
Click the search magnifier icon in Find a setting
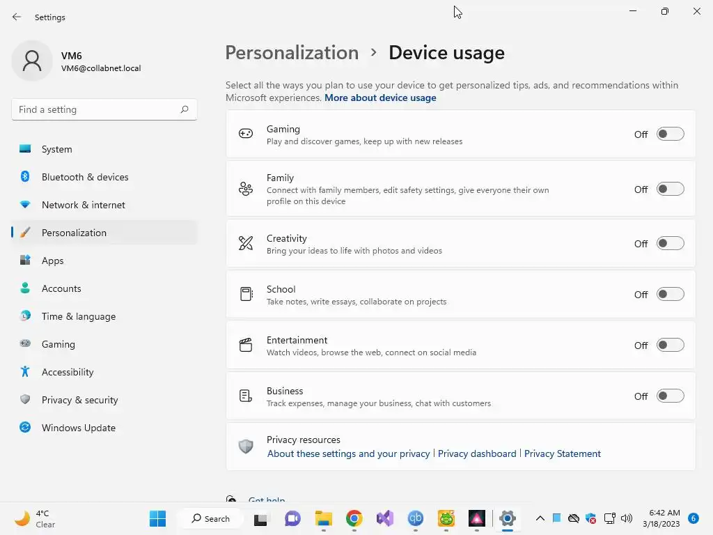185,109
